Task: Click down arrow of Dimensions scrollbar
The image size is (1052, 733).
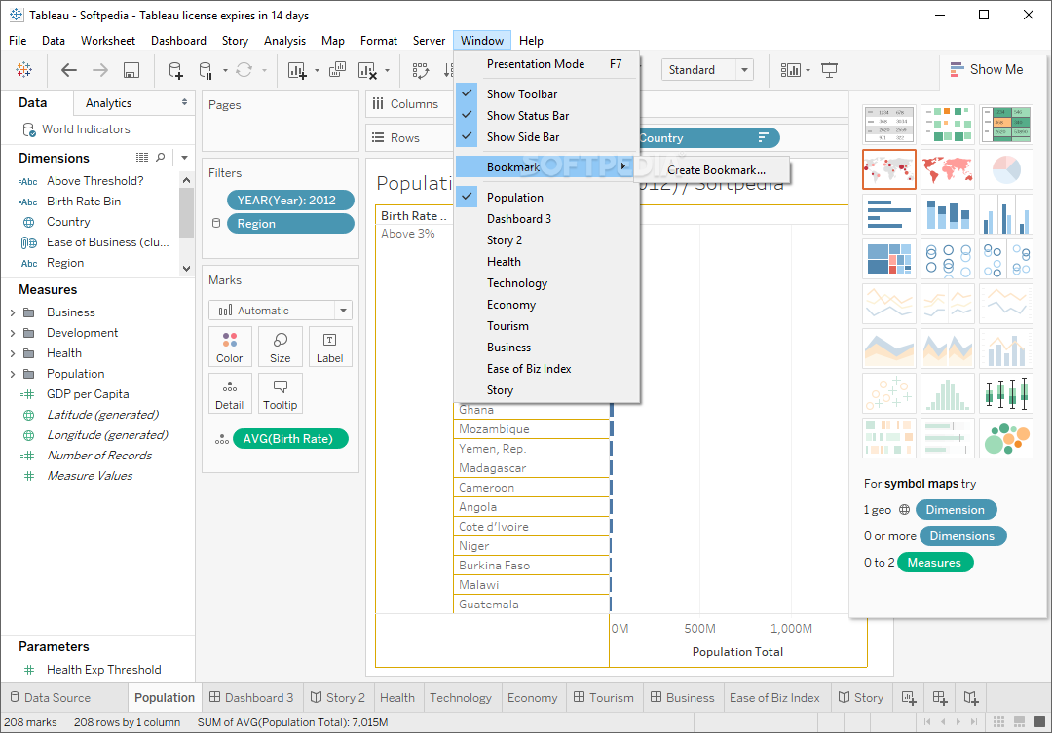Action: (186, 269)
